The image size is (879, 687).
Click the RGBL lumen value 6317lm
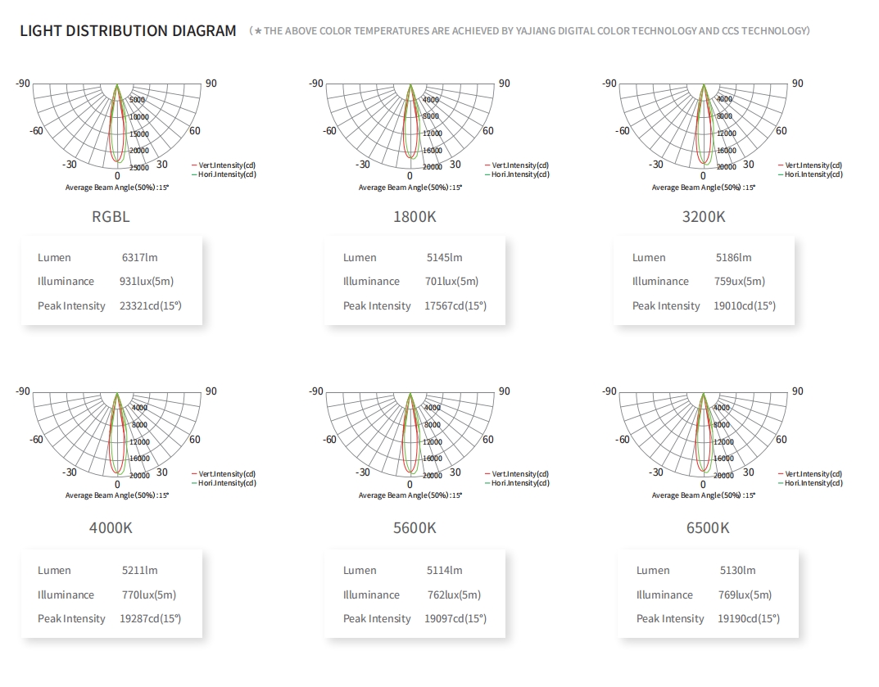pyautogui.click(x=139, y=258)
